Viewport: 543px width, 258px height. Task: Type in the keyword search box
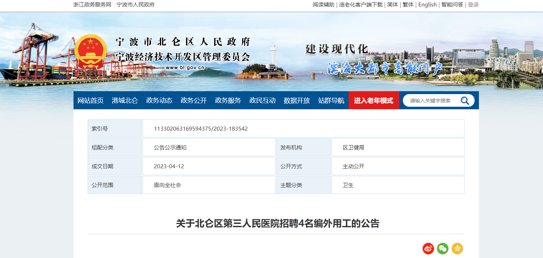click(431, 101)
